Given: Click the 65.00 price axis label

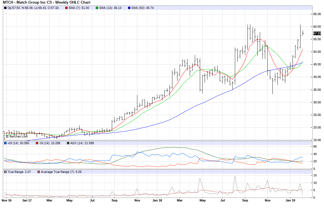Looking at the screenshot, I should [x=317, y=14].
